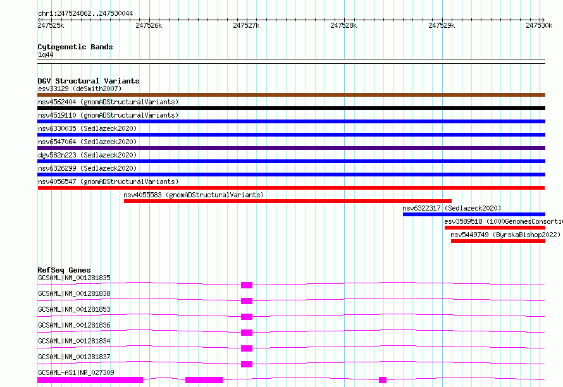The image size is (563, 387).
Task: Select the red nsv5449749 variant bar
Action: pyautogui.click(x=498, y=241)
